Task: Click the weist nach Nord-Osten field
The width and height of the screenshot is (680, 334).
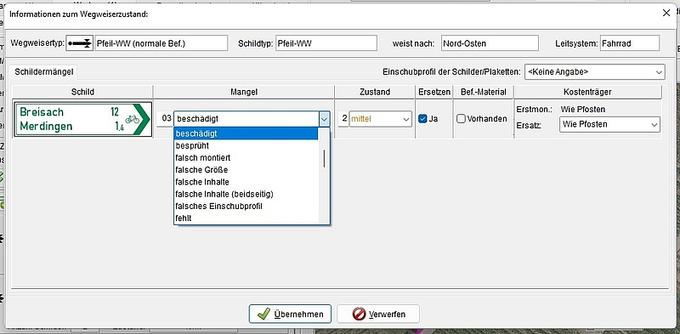Action: click(490, 43)
